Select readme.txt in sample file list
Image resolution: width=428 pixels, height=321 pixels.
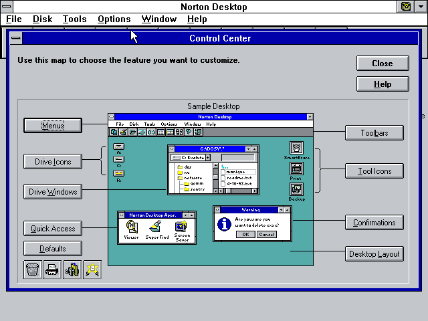tap(236, 178)
